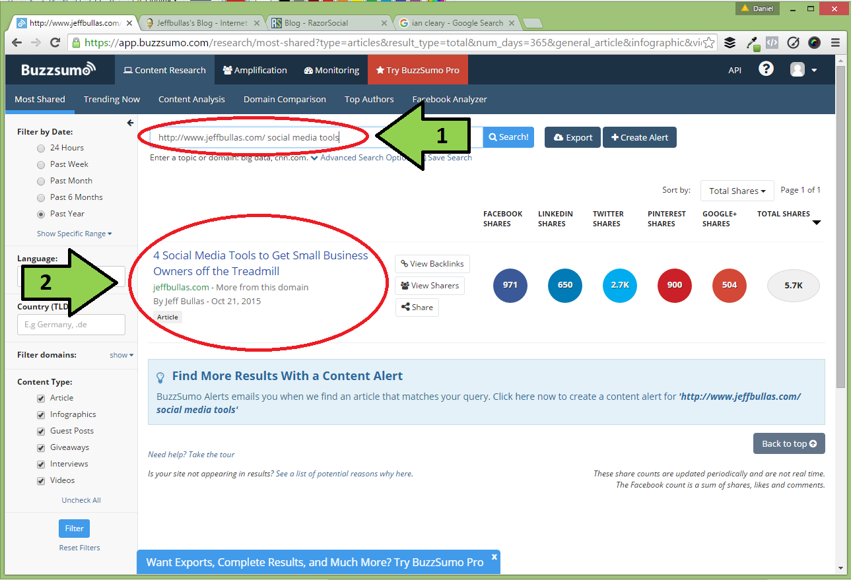Viewport: 851px width, 580px height.
Task: Uncheck the Infographics content type
Action: 41,415
